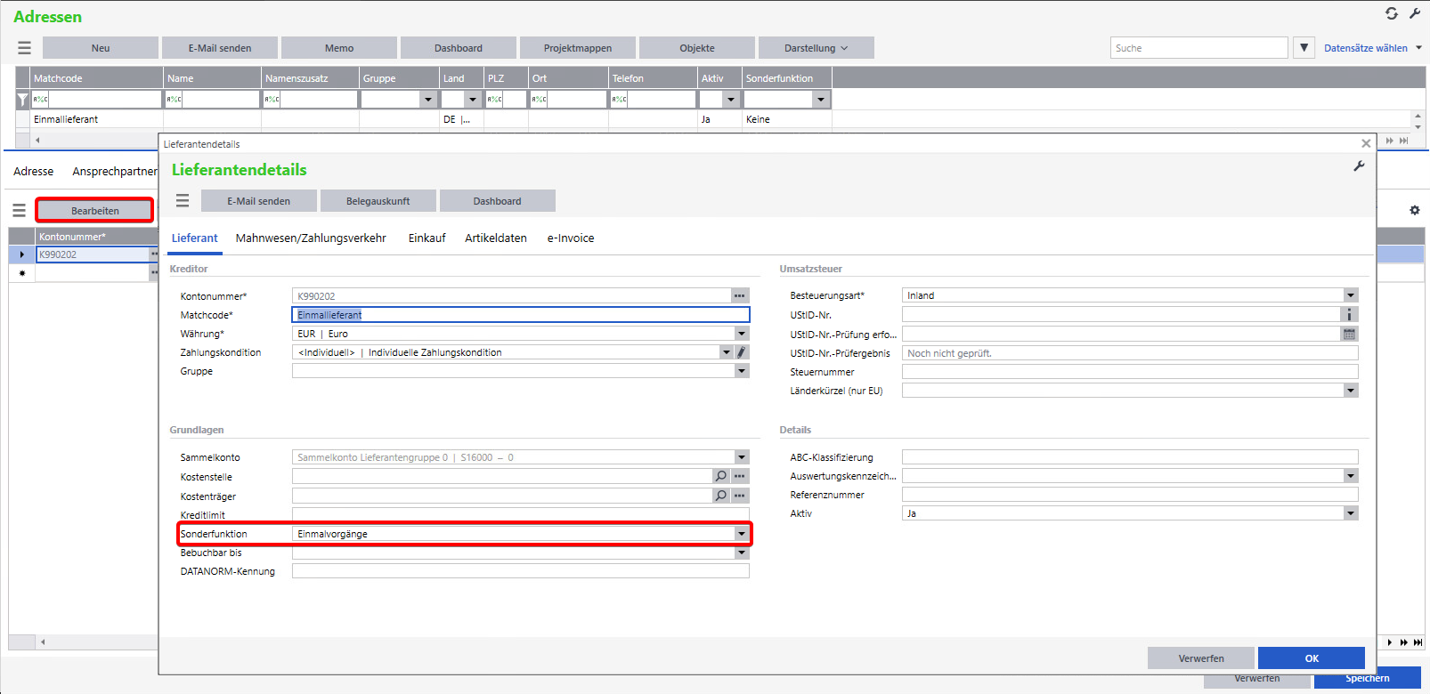Image resolution: width=1430 pixels, height=694 pixels.
Task: Click the gear settings icon at right
Action: (1414, 211)
